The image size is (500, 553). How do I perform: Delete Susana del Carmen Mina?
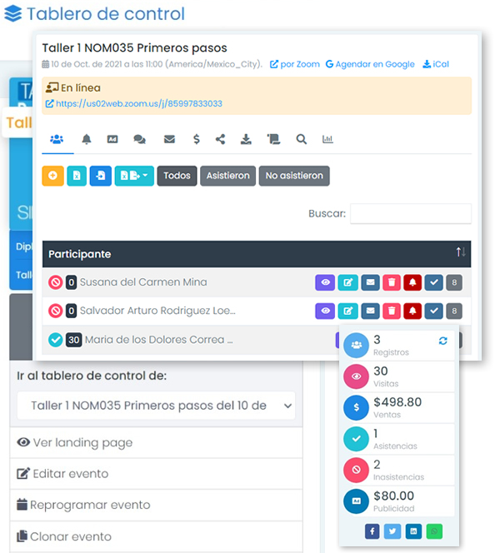click(x=392, y=282)
